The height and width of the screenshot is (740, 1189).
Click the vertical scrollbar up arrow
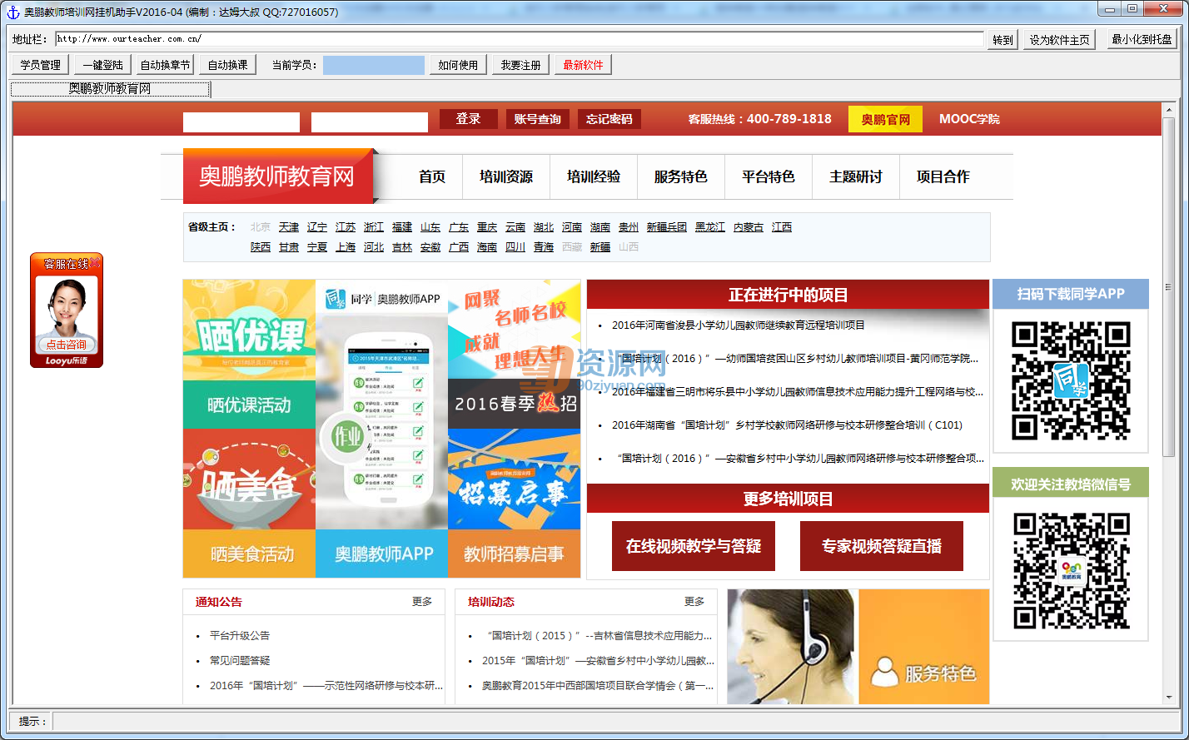[x=1170, y=110]
